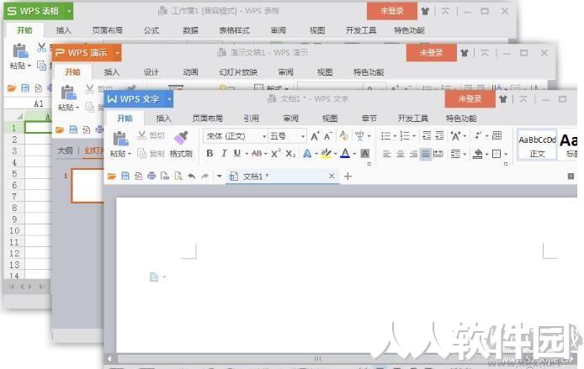Open 引用 tab in WPS 文字

tap(252, 119)
